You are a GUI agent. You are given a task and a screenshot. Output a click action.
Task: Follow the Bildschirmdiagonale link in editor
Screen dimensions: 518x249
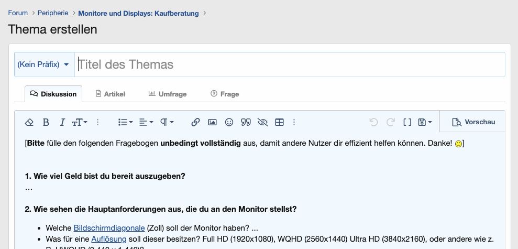click(x=109, y=228)
